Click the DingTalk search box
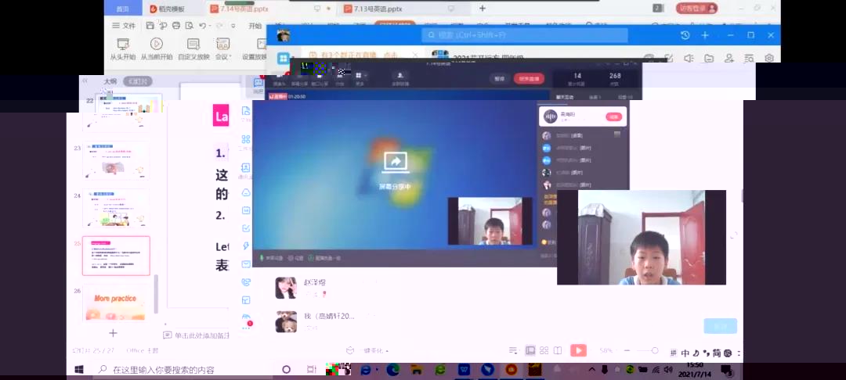846x380 pixels. pyautogui.click(x=524, y=35)
